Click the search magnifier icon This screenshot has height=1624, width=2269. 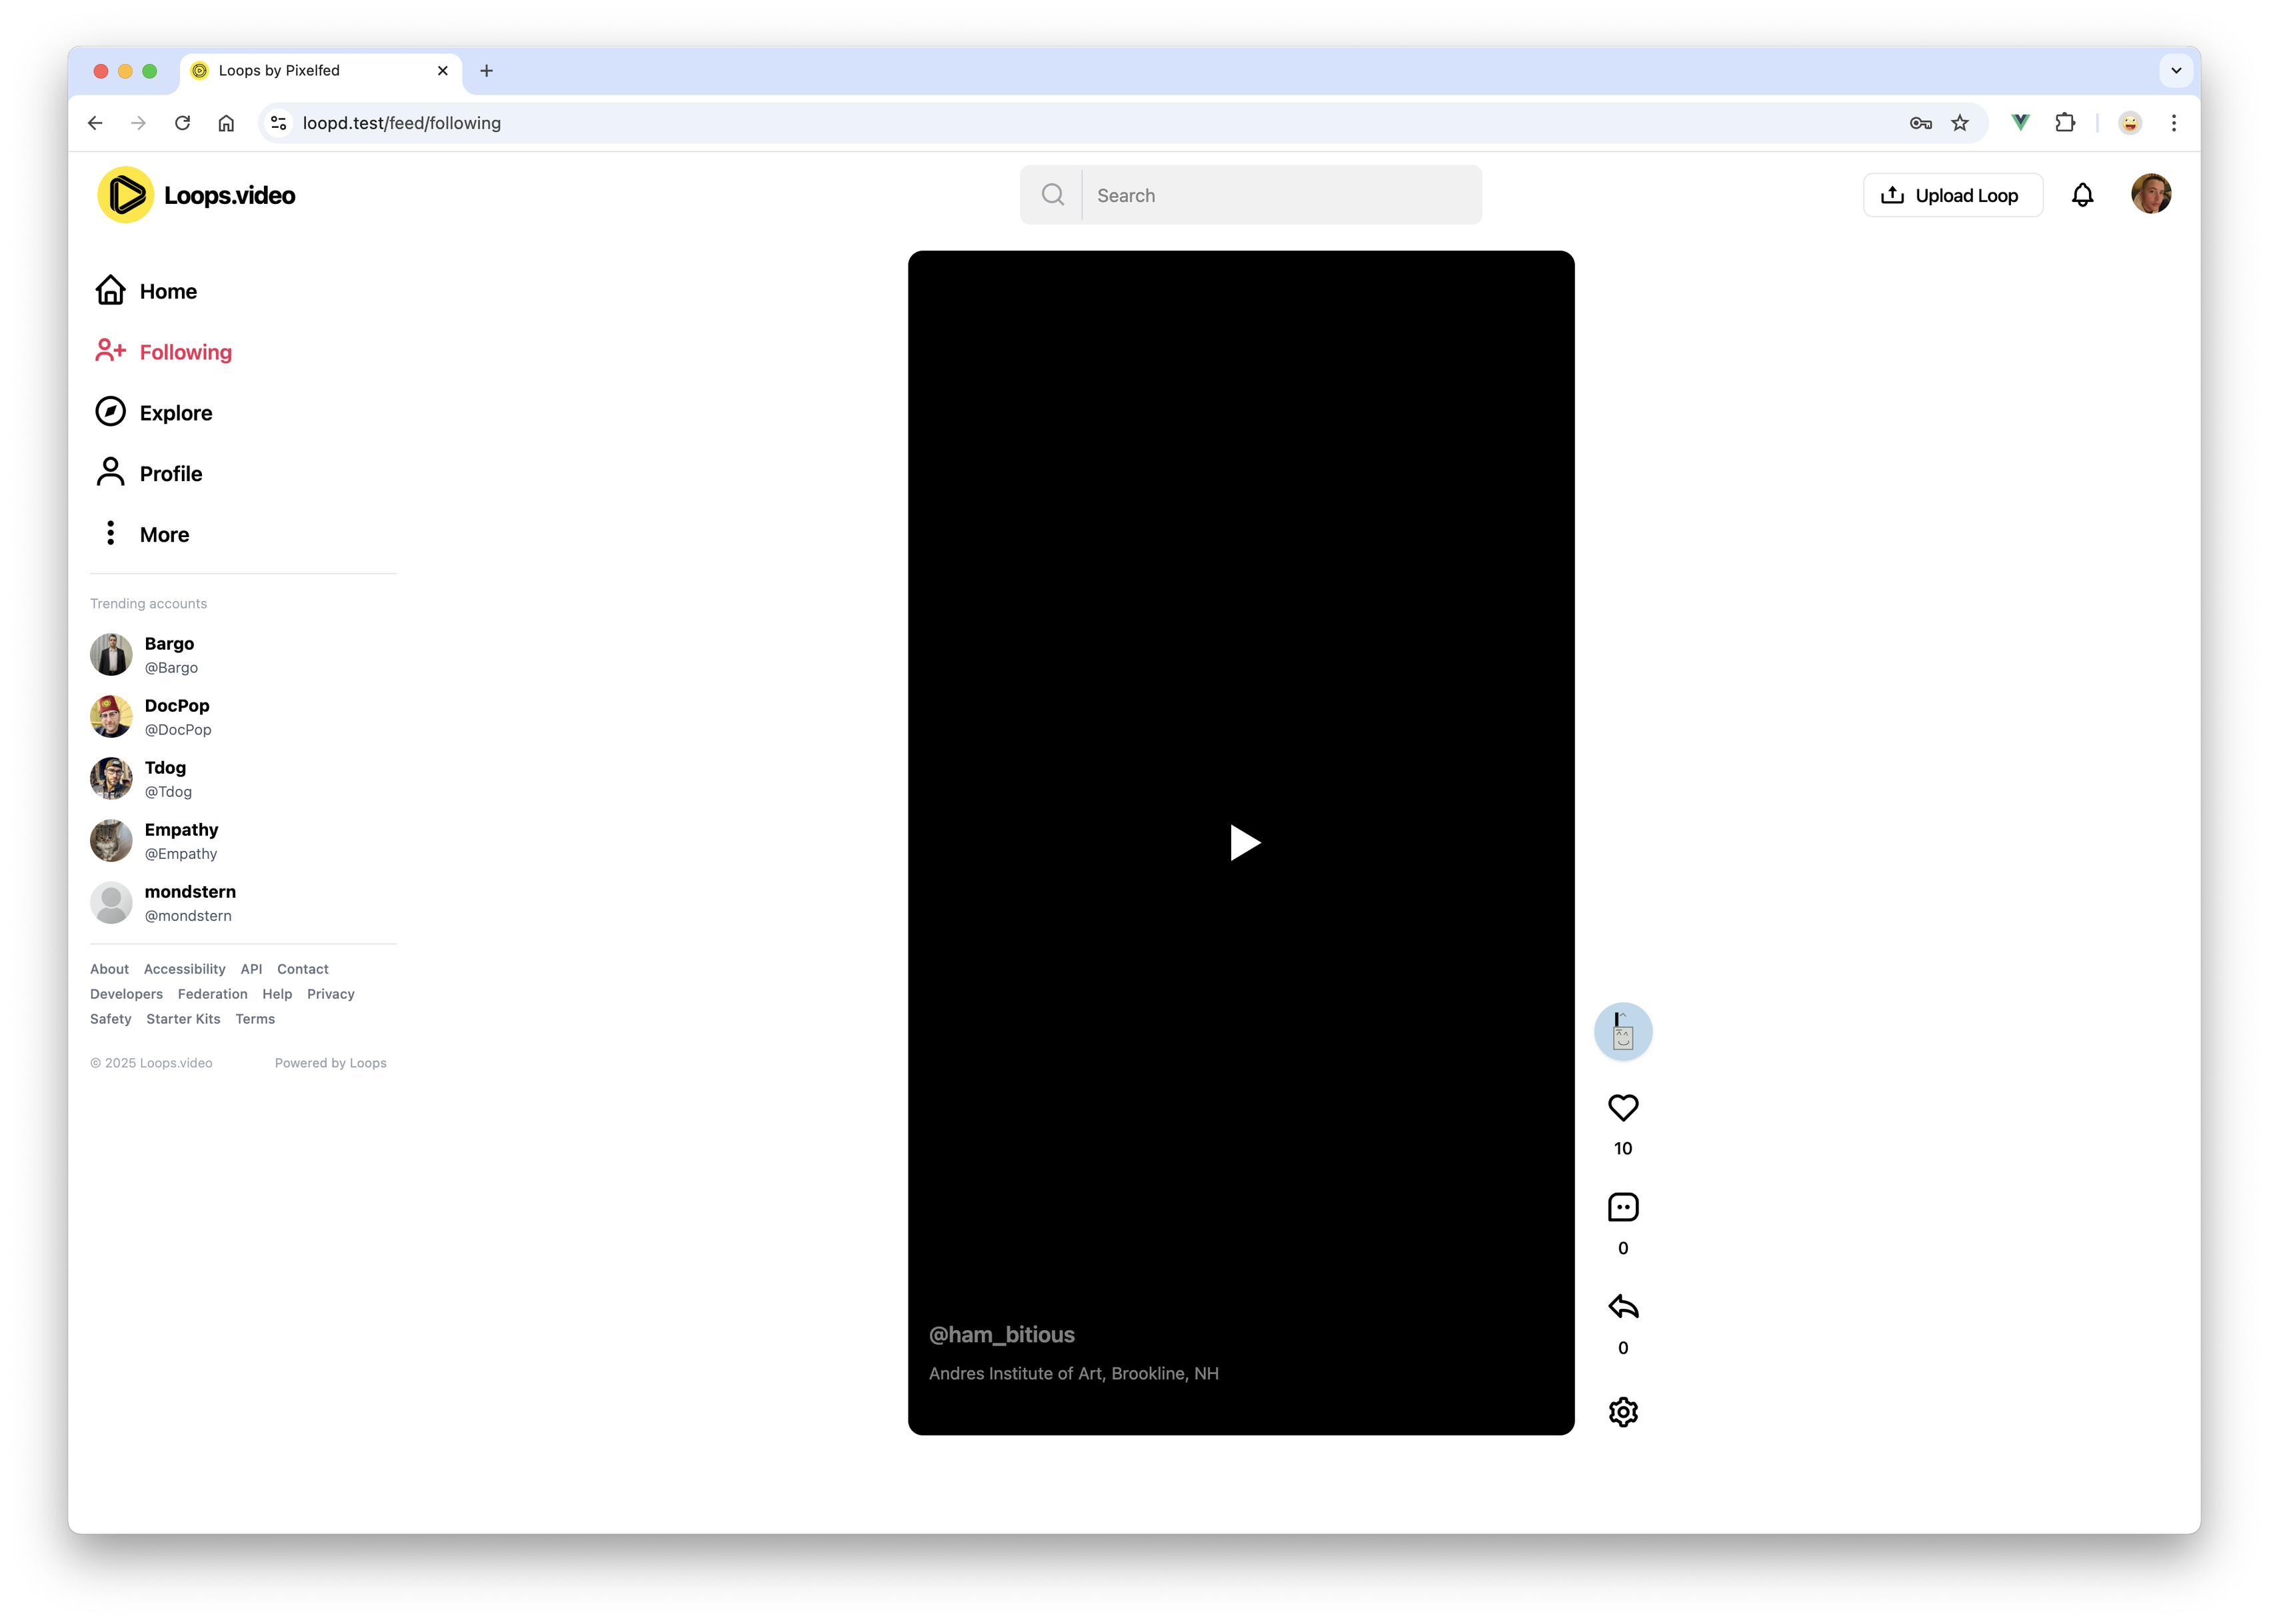pyautogui.click(x=1052, y=195)
